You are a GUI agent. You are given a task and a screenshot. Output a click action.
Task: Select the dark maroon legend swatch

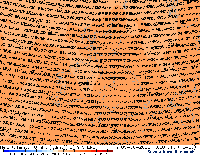pyautogui.click(x=110, y=151)
